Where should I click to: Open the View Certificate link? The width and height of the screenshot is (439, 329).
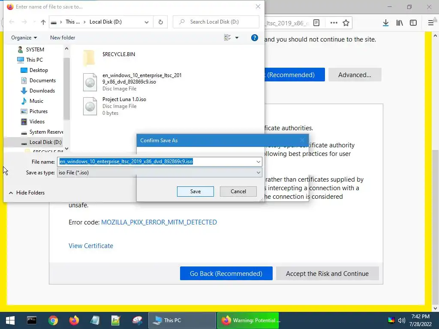tap(91, 245)
